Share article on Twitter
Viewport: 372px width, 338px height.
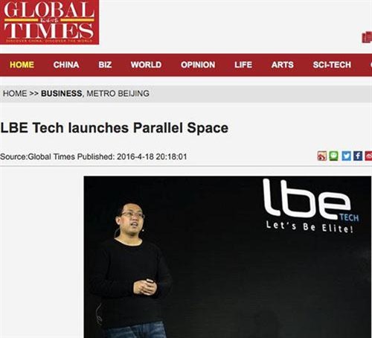[x=346, y=156]
